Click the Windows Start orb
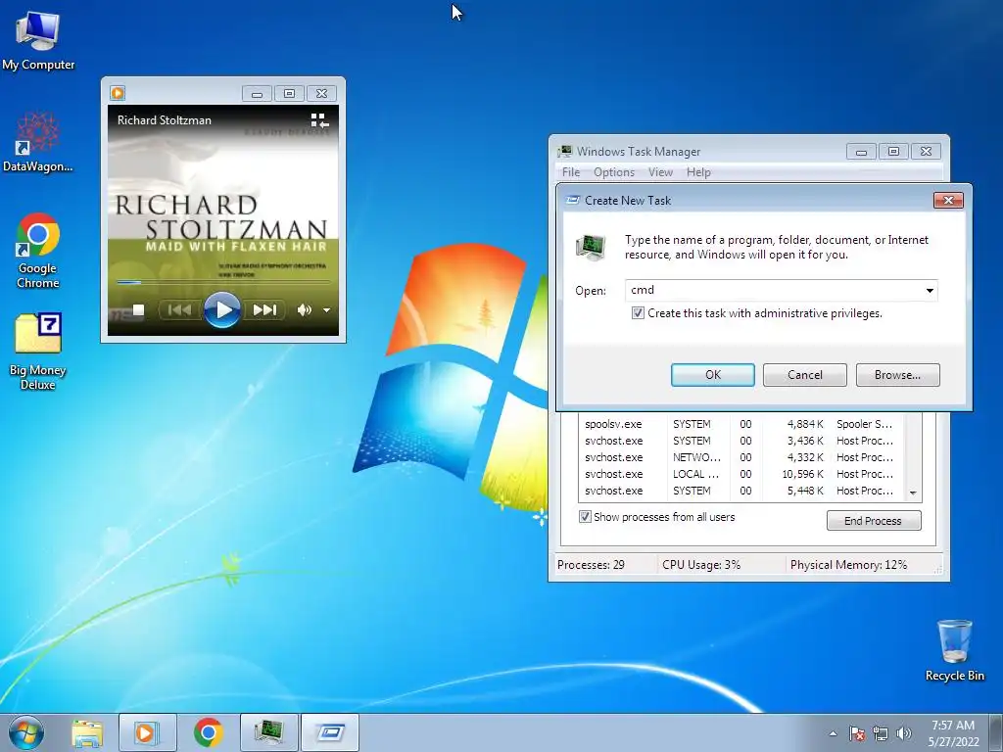This screenshot has width=1003, height=752. coord(25,732)
